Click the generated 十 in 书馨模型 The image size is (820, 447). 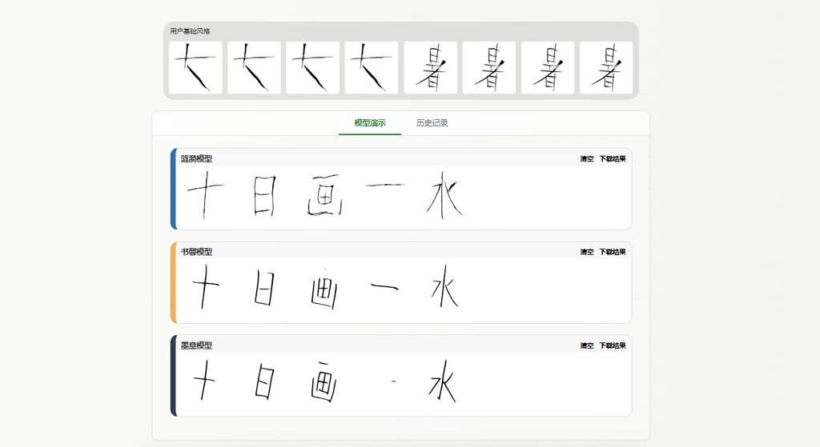[206, 287]
